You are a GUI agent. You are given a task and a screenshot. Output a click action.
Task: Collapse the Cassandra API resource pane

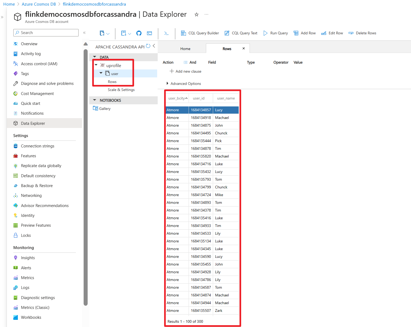(x=154, y=46)
